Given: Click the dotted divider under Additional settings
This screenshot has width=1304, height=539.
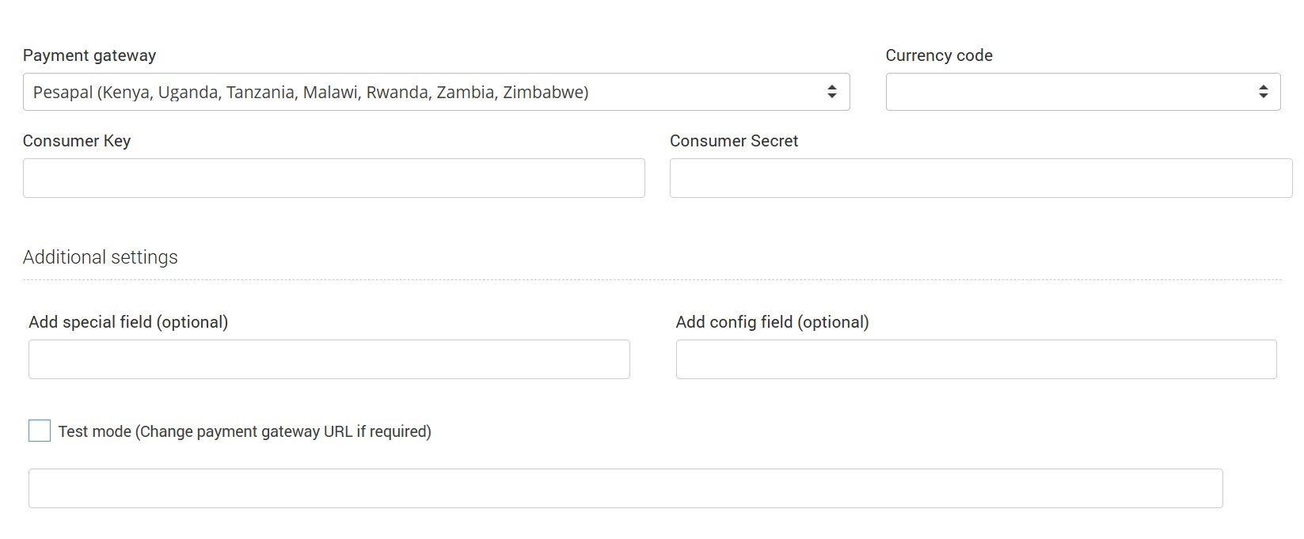Looking at the screenshot, I should pos(652,279).
